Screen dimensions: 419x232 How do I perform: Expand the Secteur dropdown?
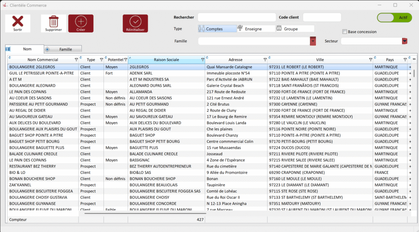coord(405,41)
